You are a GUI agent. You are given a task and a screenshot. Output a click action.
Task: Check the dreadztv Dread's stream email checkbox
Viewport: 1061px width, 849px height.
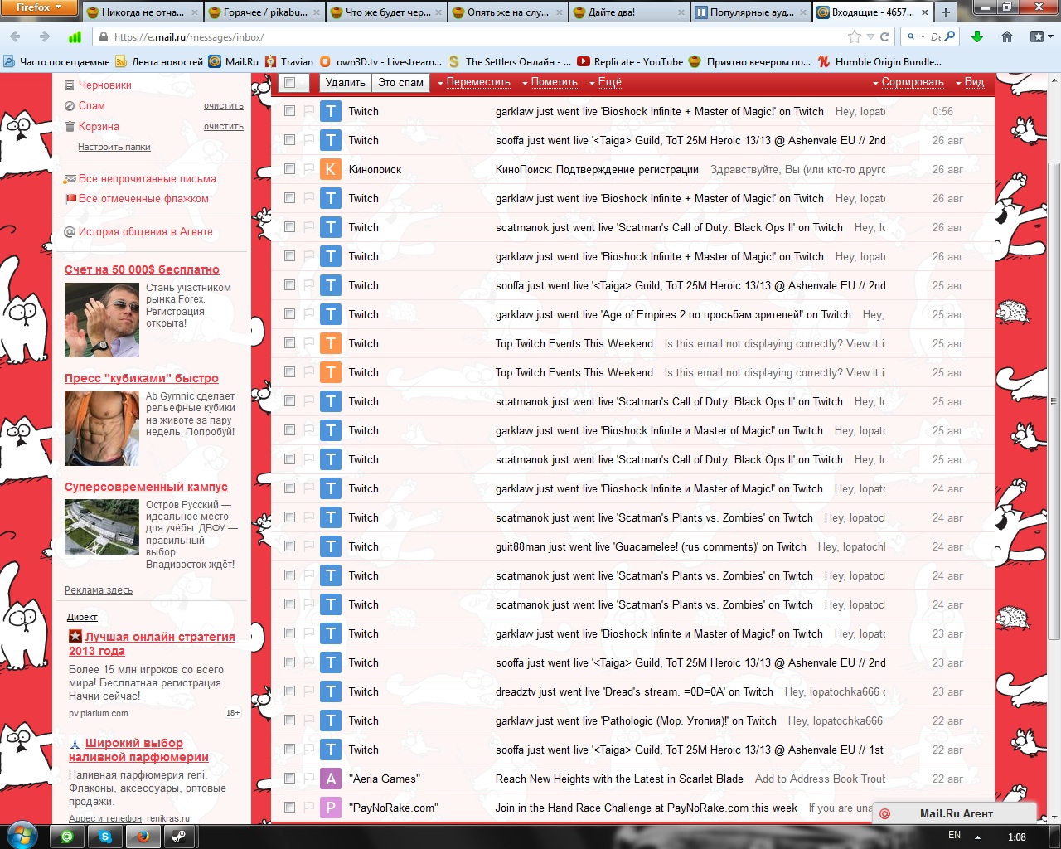(x=289, y=691)
